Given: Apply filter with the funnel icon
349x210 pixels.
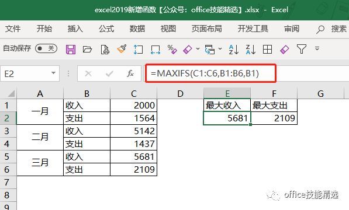Looking at the screenshot, I should click(x=302, y=49).
